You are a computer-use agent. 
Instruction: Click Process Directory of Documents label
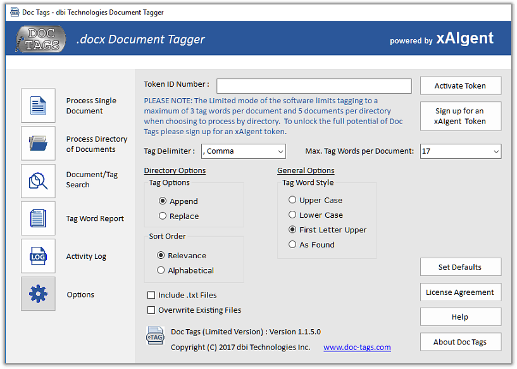tap(97, 144)
